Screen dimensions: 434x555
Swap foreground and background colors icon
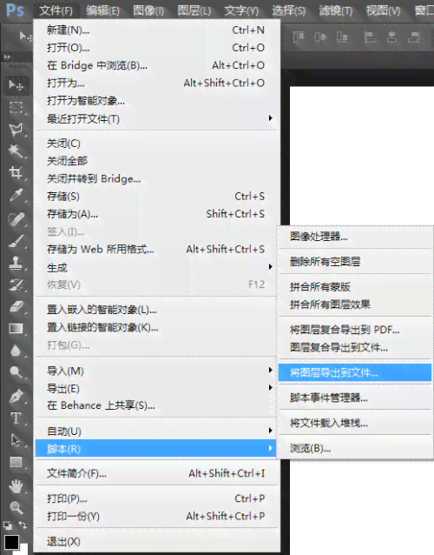23,525
